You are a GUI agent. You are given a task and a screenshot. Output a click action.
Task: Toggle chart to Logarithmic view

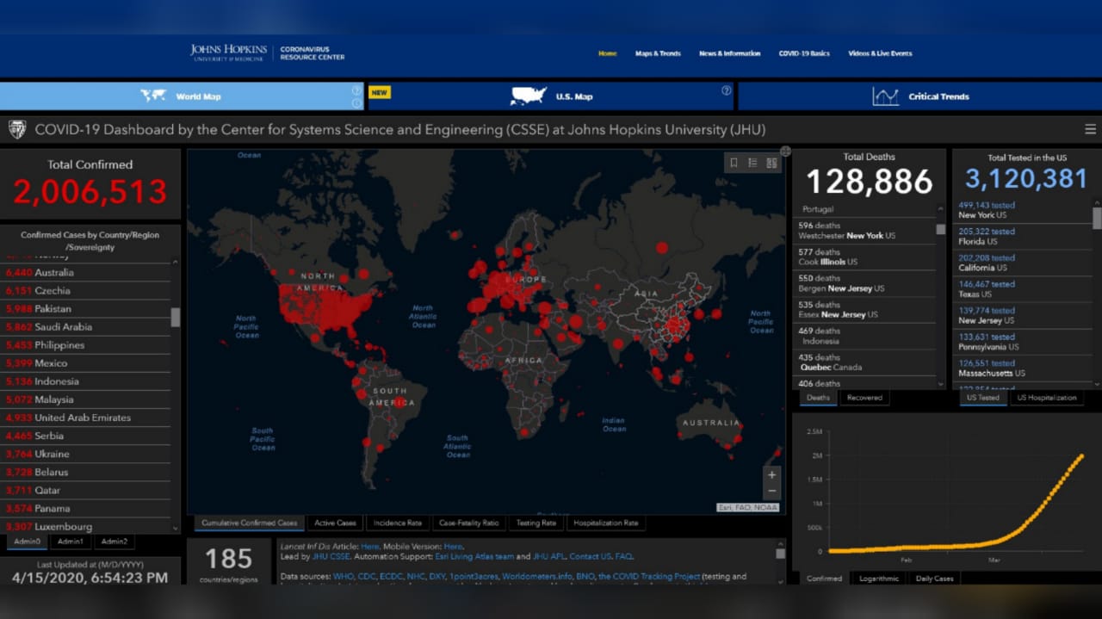[x=879, y=579]
